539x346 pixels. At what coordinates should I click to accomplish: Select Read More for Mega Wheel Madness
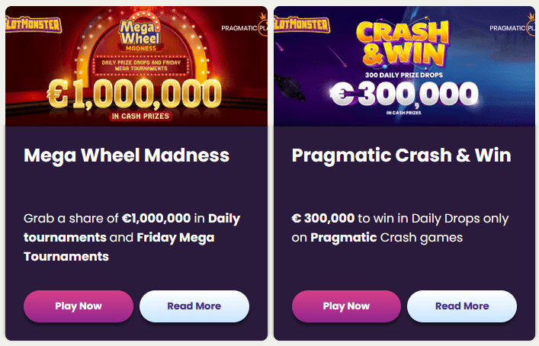[x=194, y=306]
